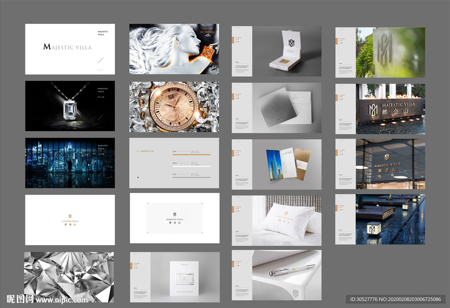Select the crumpled silver foil texture image

click(x=69, y=276)
